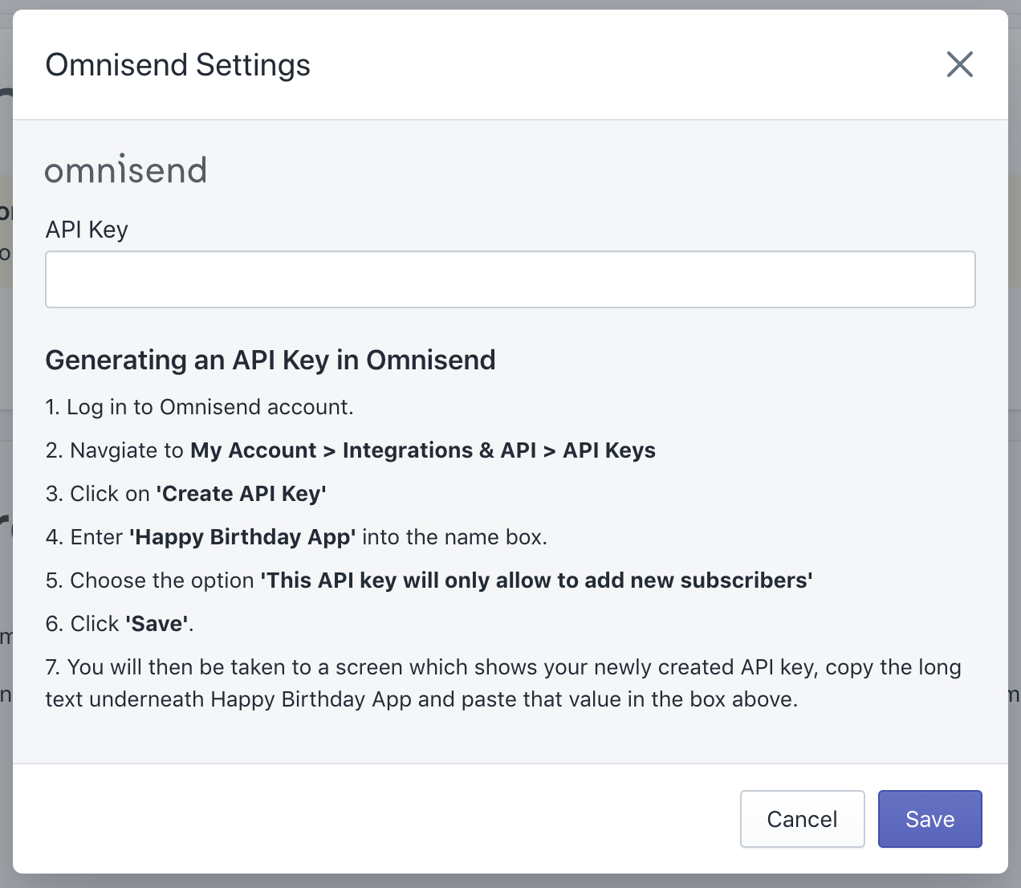Click the Omnisend Settings dialog title
This screenshot has width=1021, height=888.
point(177,65)
